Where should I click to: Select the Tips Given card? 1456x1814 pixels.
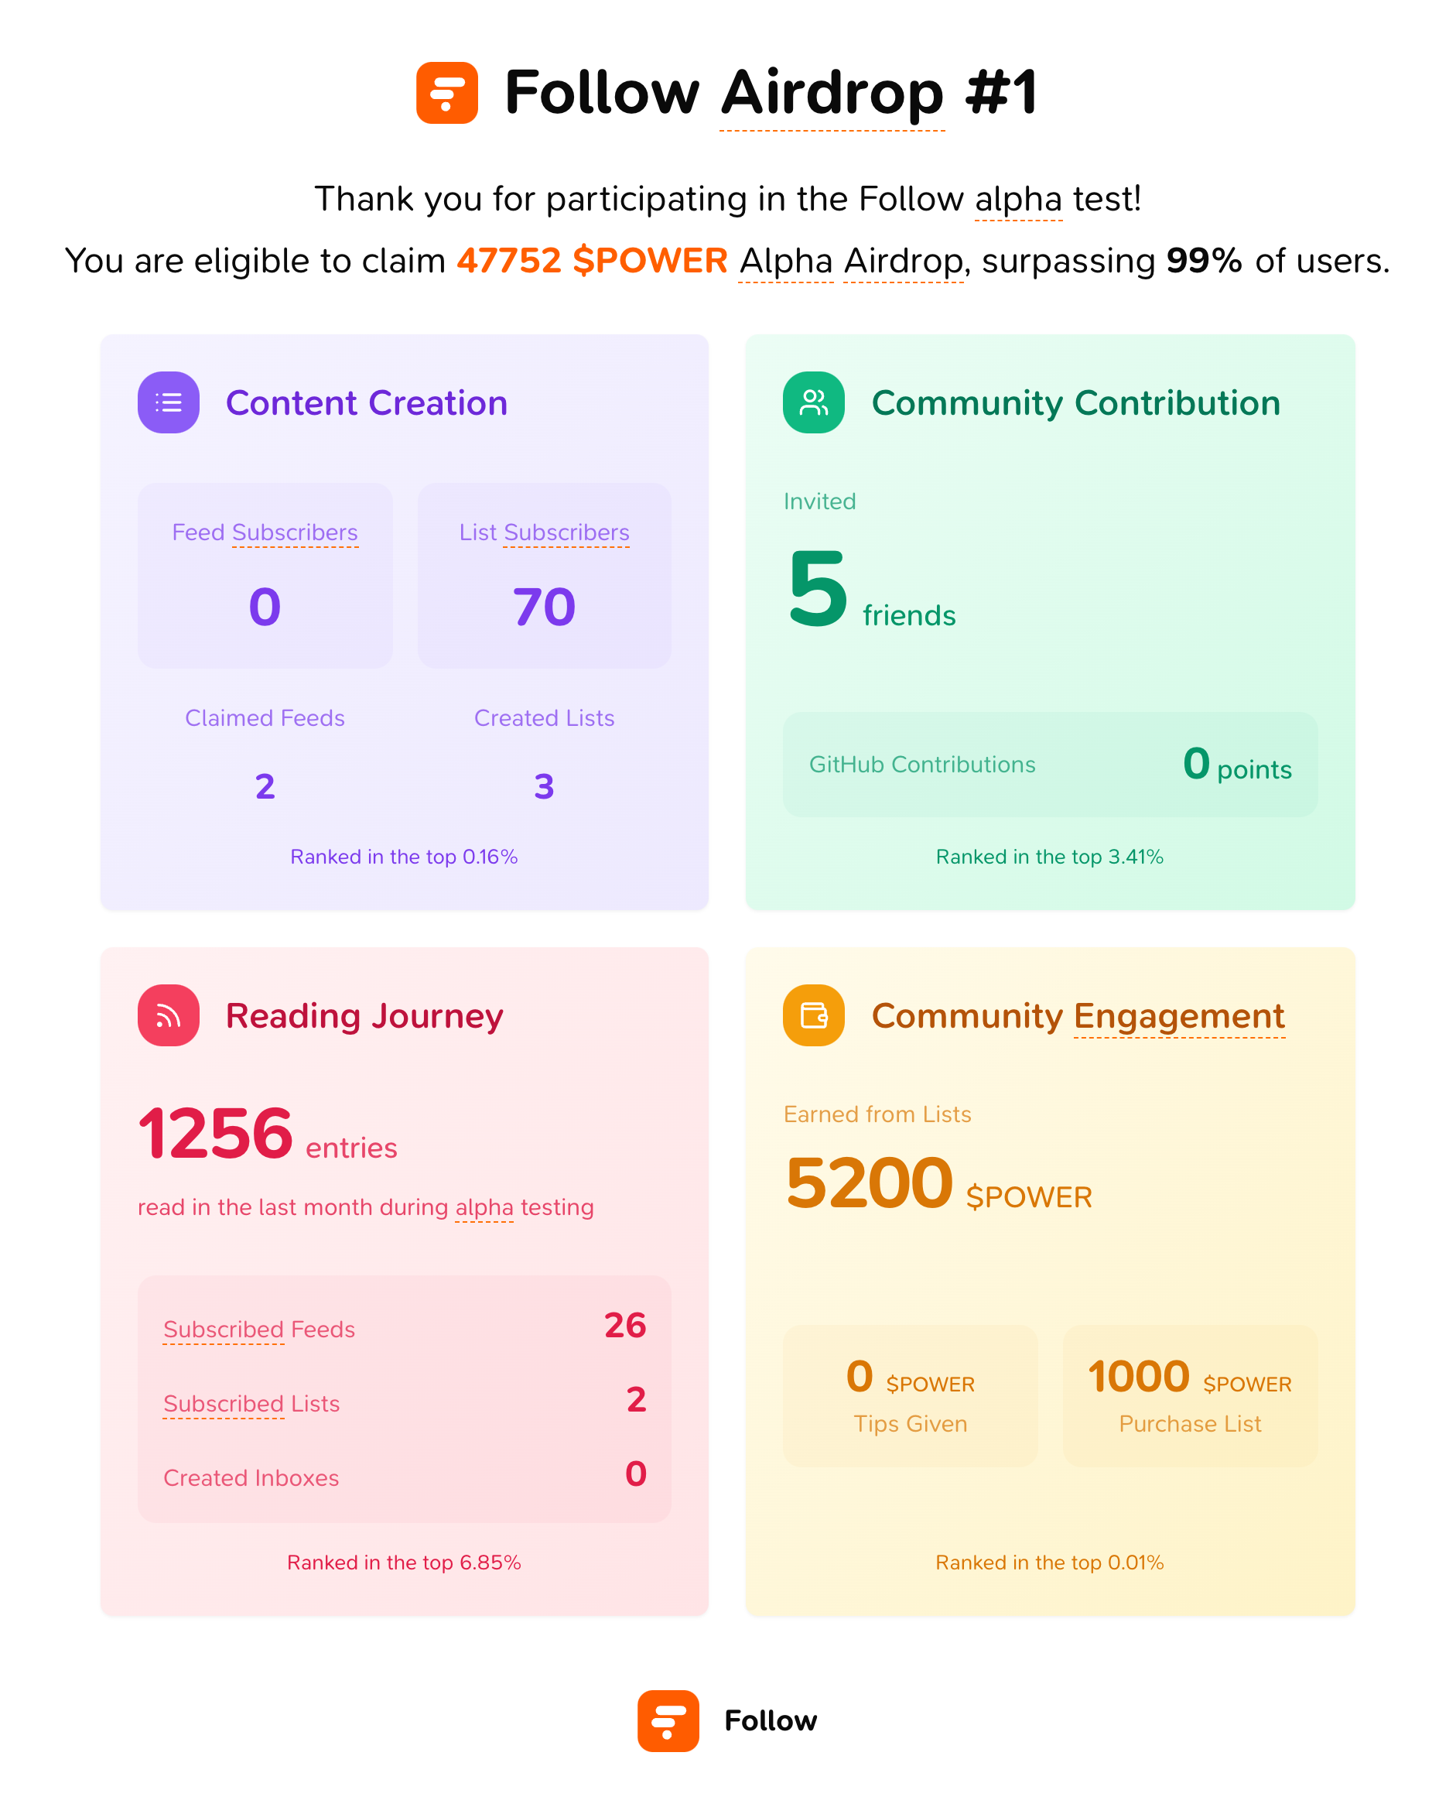910,1396
